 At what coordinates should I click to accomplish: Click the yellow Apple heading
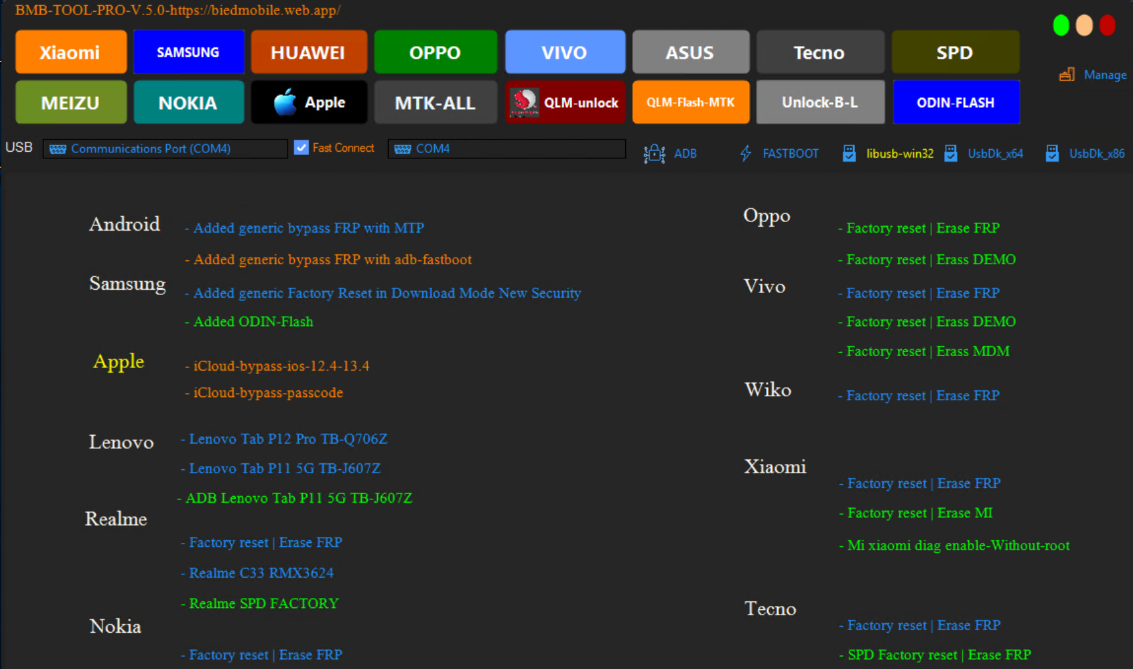point(119,362)
